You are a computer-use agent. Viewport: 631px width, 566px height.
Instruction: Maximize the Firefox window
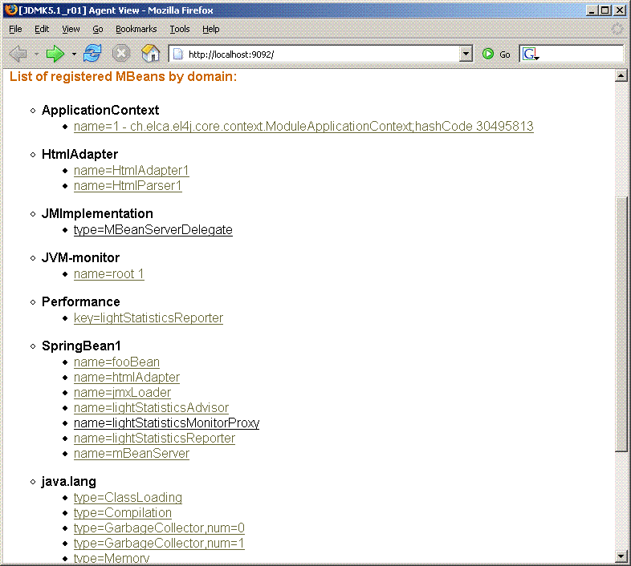point(605,10)
